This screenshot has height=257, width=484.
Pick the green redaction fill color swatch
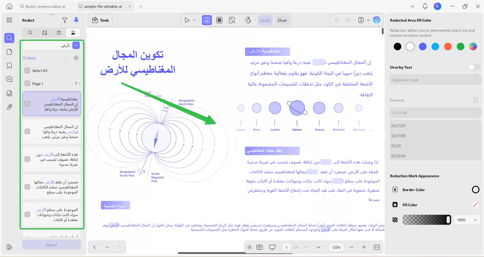coord(461,47)
